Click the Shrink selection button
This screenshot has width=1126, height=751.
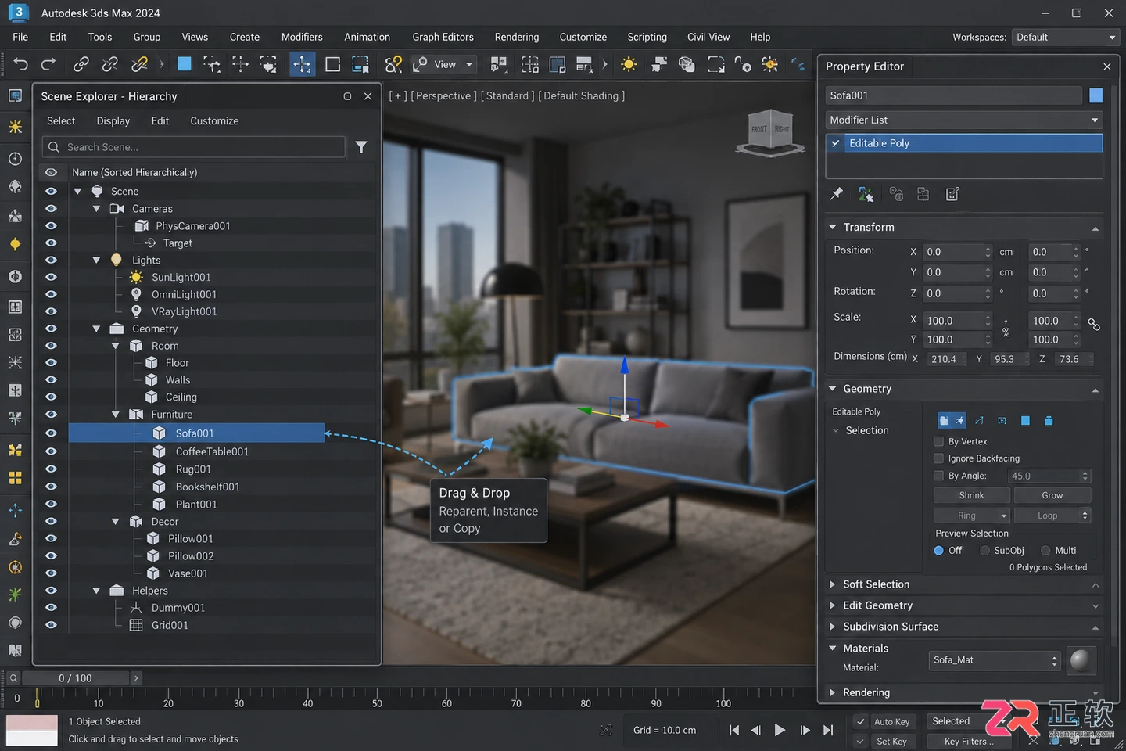(971, 495)
